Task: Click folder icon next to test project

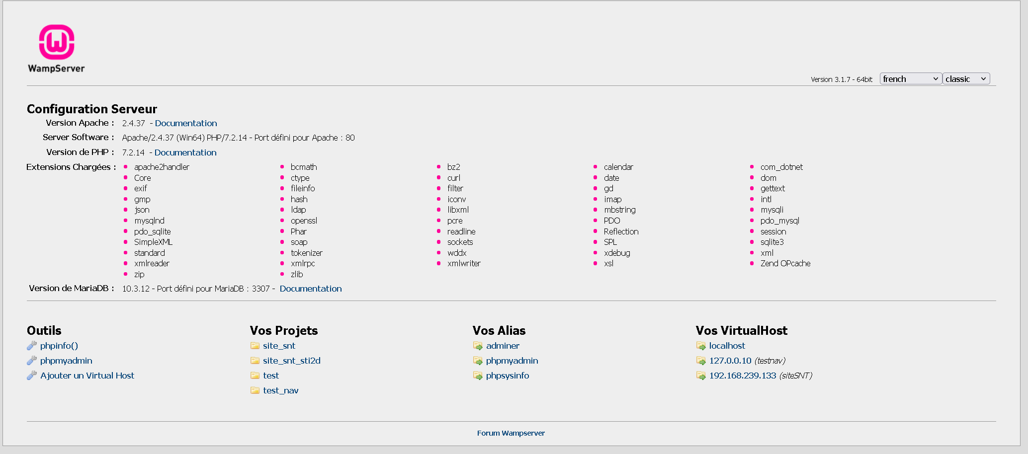Action: click(x=255, y=376)
